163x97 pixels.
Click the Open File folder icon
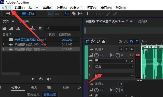4,28
